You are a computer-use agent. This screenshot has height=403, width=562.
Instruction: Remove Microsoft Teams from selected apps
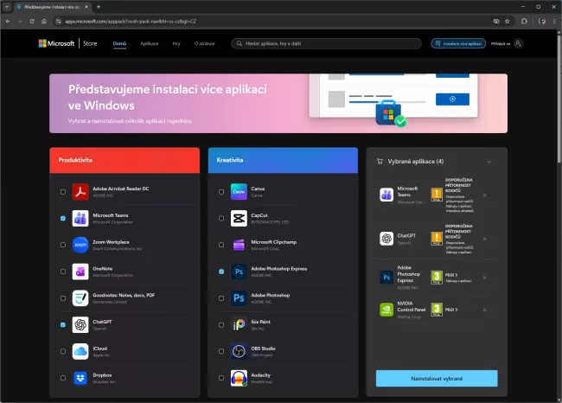pyautogui.click(x=484, y=195)
